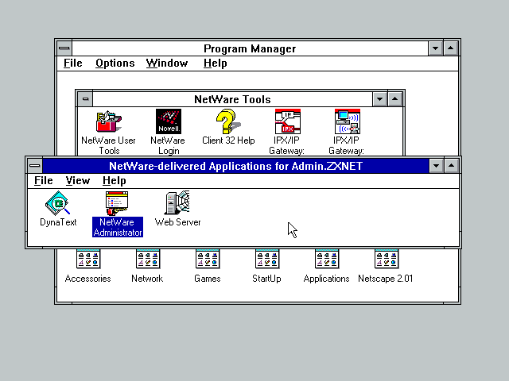Maximize the NetWare Tools group window
Viewport: 509px width, 381px height.
point(394,98)
